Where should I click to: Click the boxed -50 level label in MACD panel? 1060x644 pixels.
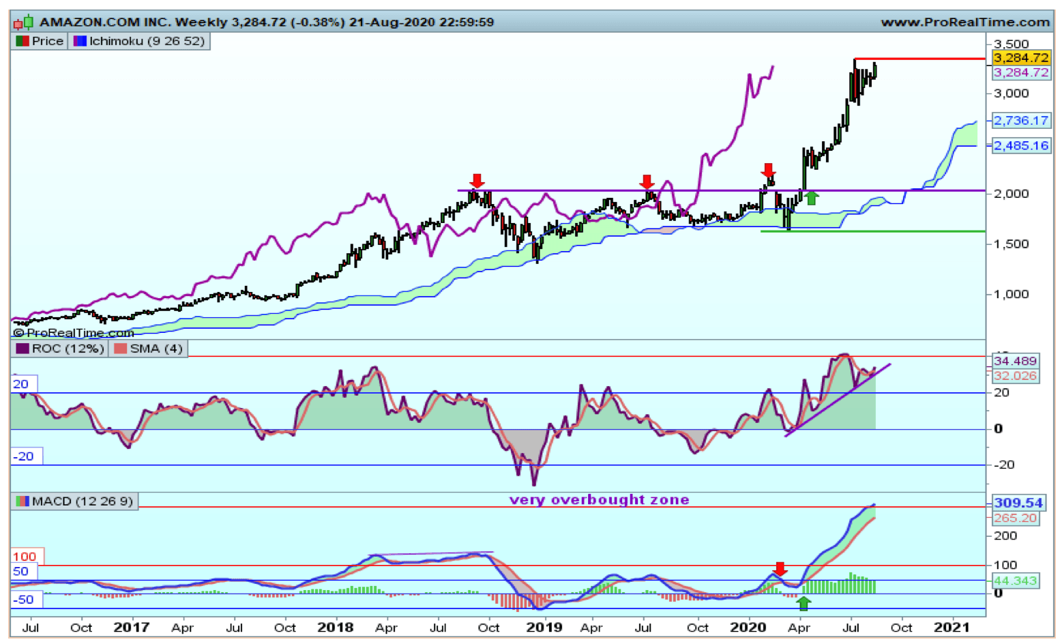26,600
